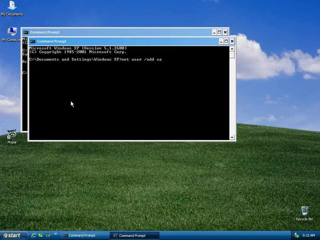320x240 pixels.
Task: Launch Internet Explorer from Quick Launch
Action: [34, 235]
